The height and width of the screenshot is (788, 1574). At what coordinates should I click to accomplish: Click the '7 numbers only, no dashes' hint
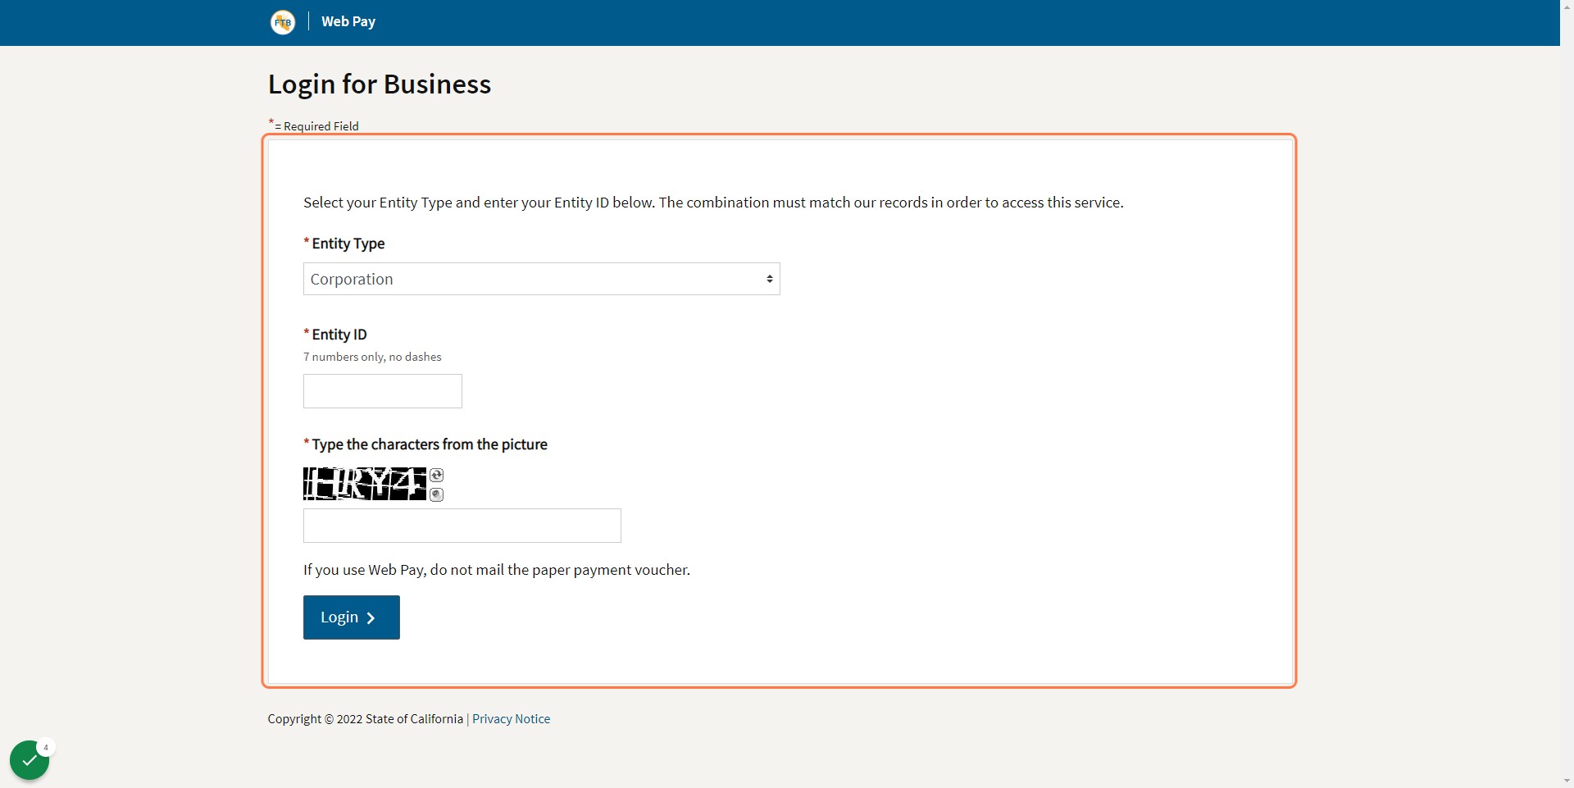click(372, 357)
